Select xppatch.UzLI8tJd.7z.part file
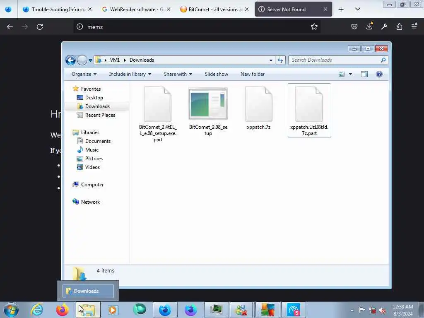The width and height of the screenshot is (424, 318). tap(309, 110)
